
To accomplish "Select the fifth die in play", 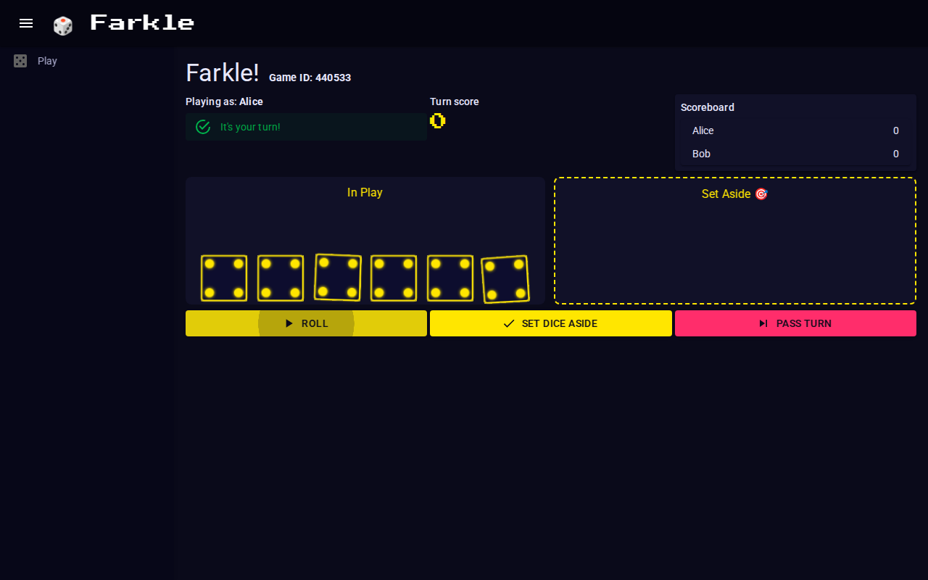I will (450, 278).
